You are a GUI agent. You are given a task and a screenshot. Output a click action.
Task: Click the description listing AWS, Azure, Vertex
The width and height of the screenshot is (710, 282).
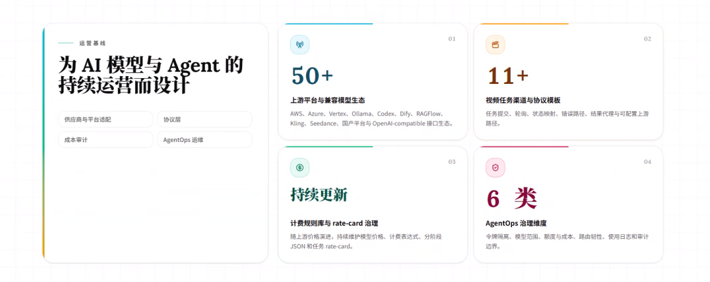click(372, 118)
